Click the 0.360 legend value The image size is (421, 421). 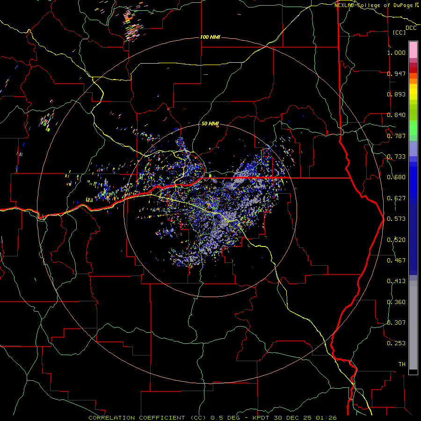[396, 302]
